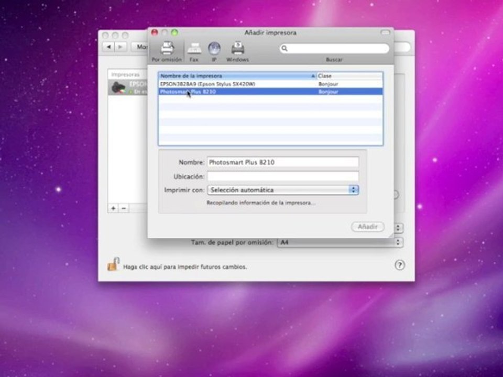Click the Buscar search input field
Screen dimensions: 503x377
334,48
